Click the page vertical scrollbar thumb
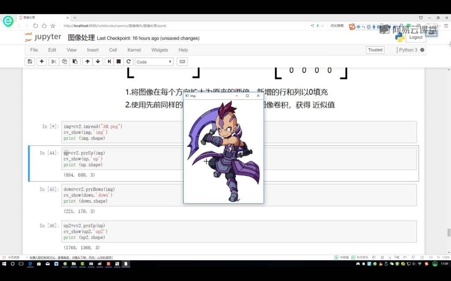The image size is (451, 281). [449, 232]
